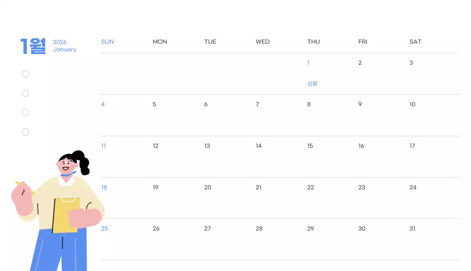Check the top circle in the checklist
471x271 pixels.
click(x=25, y=74)
